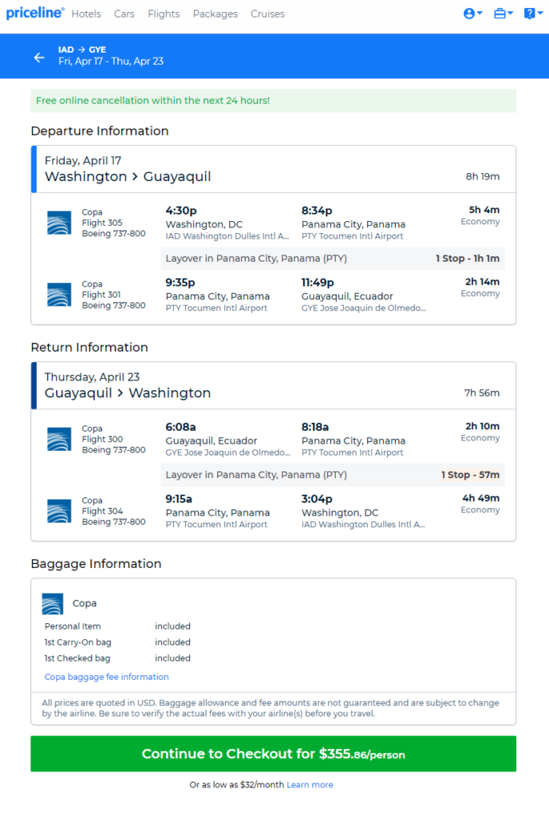549x817 pixels.
Task: Open the Cars menu item
Action: tap(124, 14)
